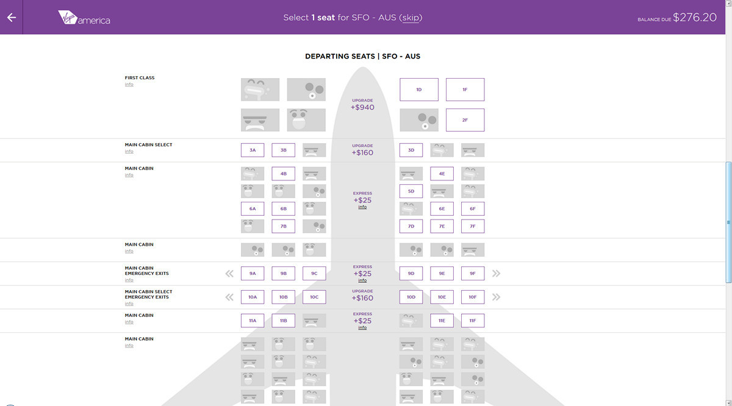The width and height of the screenshot is (732, 406).
Task: Choose Main Cabin Select seat 3A
Action: tap(253, 150)
